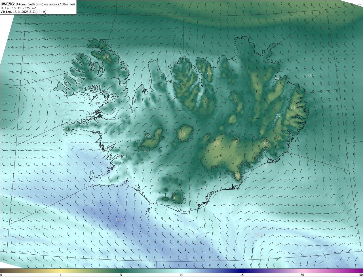363x277 pixels.
Task: Click the 2.8 precipitation value label
Action: click(x=238, y=176)
